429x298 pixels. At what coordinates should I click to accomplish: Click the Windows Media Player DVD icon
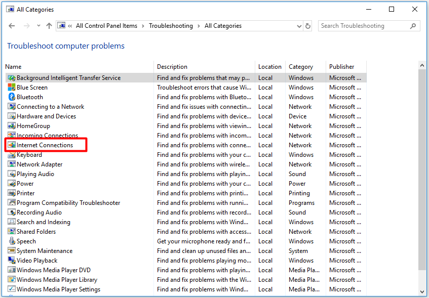coord(12,270)
